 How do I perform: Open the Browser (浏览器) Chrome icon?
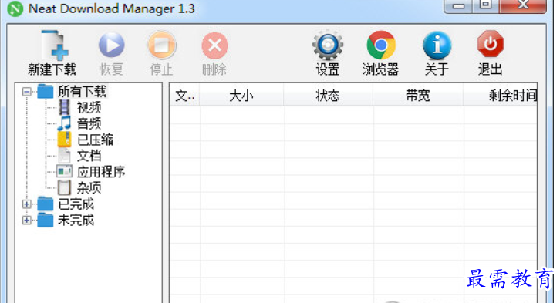(381, 45)
